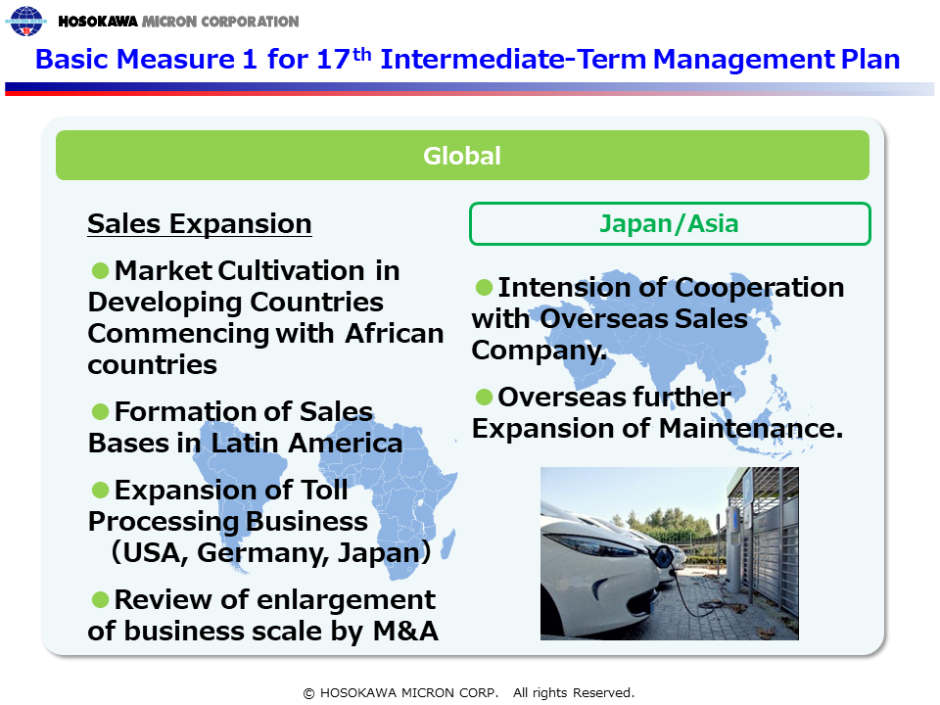Click the Hosokawa Micron globe logo
Viewport: 940px width, 705px height.
[25, 21]
